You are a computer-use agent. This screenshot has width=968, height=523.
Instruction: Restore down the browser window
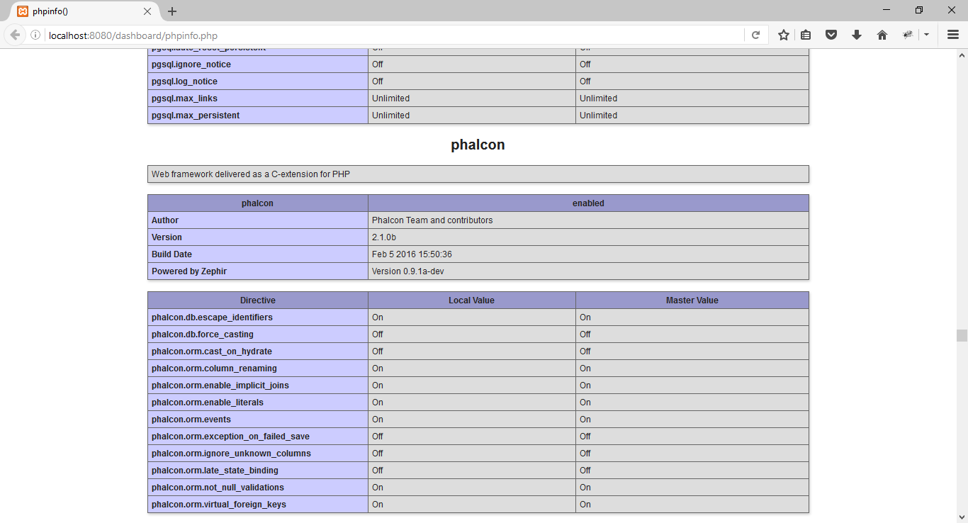(x=919, y=10)
